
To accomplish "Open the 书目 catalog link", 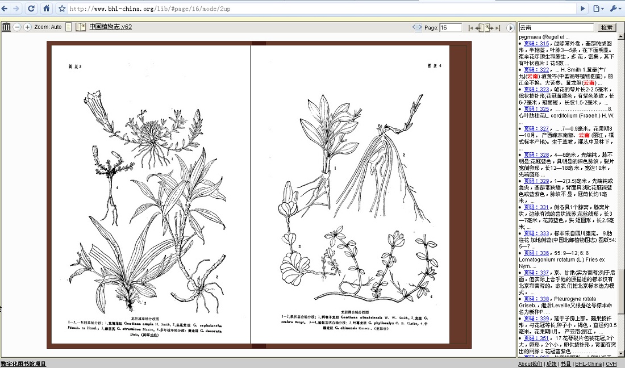I will [x=565, y=363].
